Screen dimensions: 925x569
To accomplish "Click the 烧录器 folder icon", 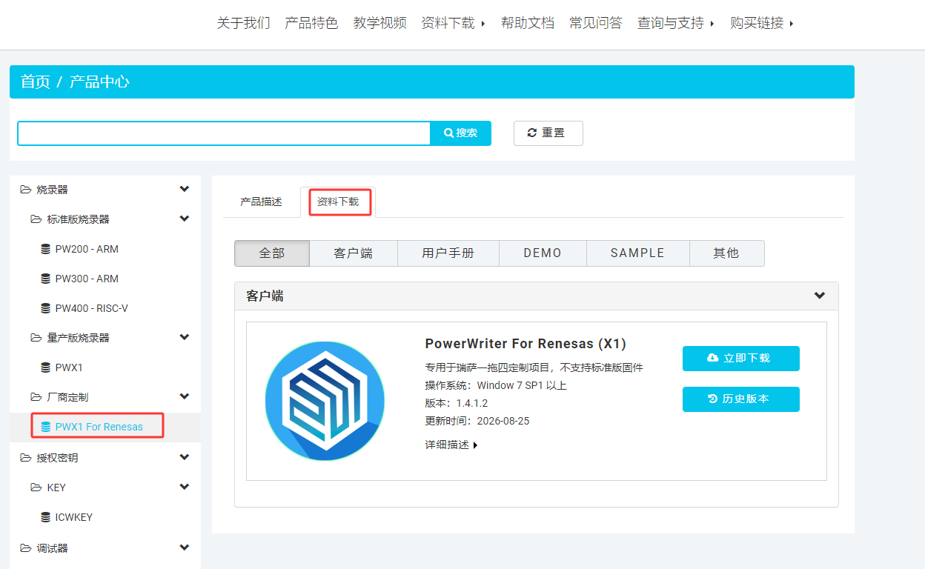I will (26, 190).
